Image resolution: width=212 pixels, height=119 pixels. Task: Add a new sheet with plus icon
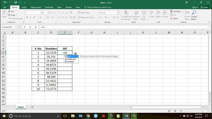point(32,107)
